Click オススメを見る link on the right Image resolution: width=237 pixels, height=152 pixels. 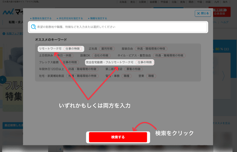[221, 123]
